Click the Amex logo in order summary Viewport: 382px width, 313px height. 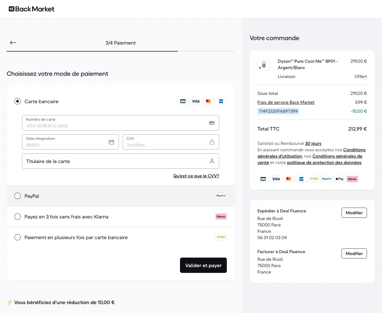coord(301,179)
